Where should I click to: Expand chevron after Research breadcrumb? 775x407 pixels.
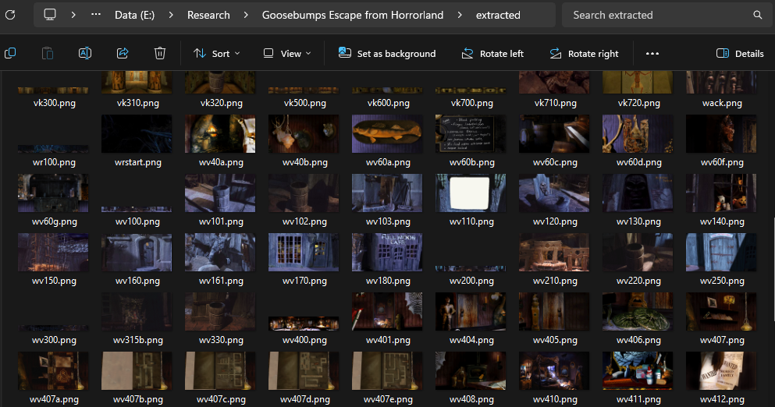click(x=246, y=15)
